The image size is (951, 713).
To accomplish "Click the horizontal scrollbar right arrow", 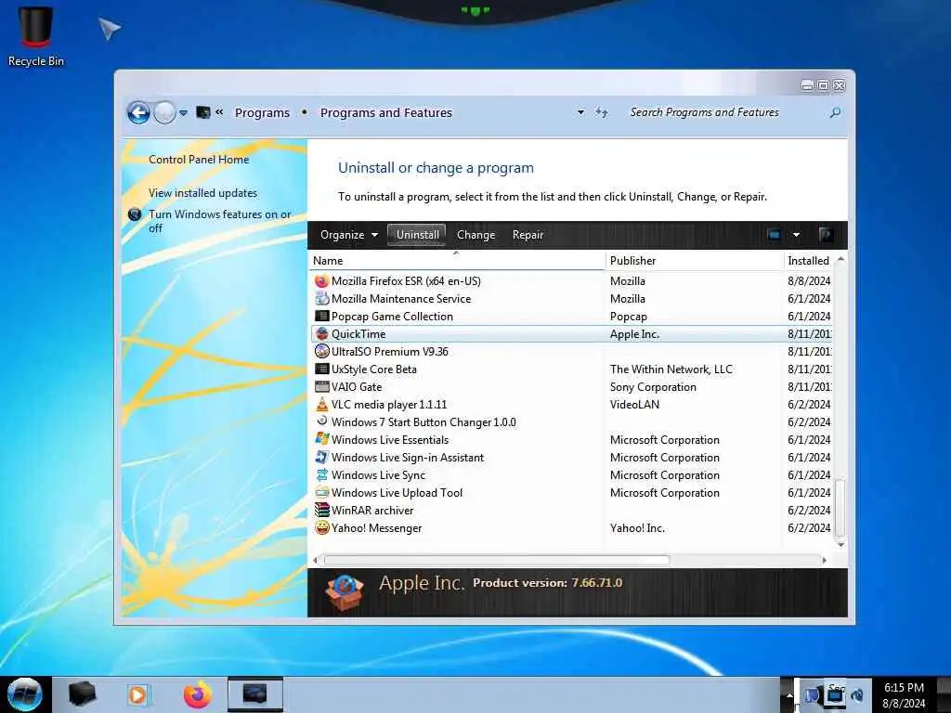I will pos(824,560).
